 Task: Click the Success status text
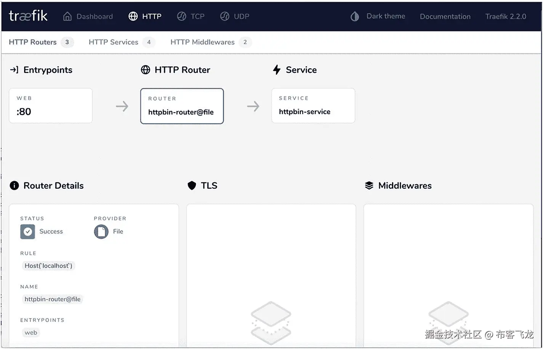[x=51, y=232]
